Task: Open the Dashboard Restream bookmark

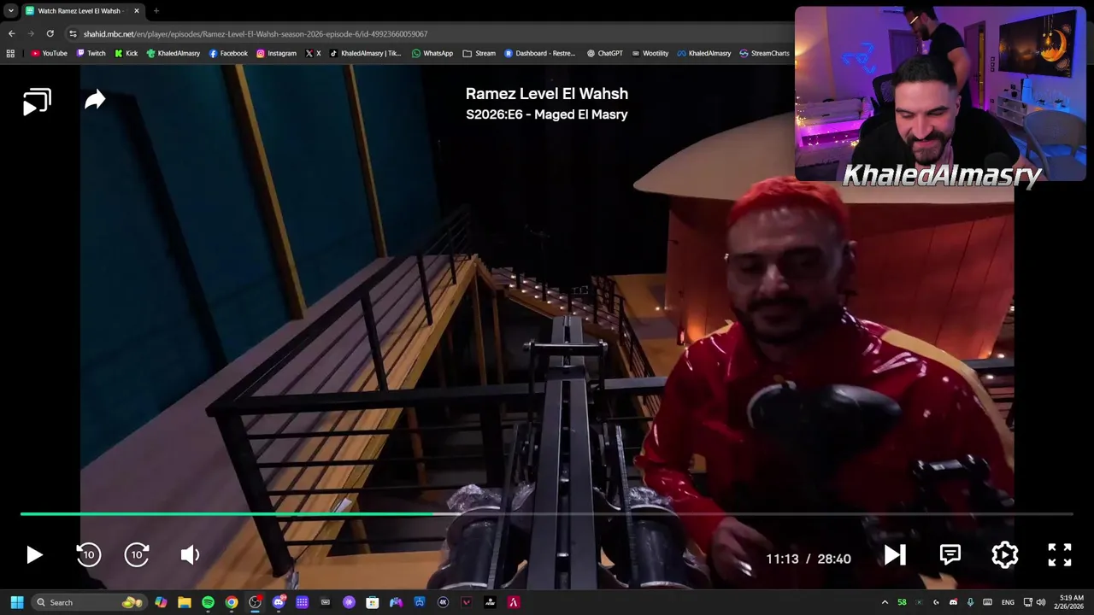Action: pyautogui.click(x=539, y=53)
